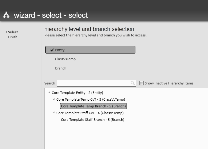Go to the Finish wizard step
208x149 pixels.
pos(13,37)
